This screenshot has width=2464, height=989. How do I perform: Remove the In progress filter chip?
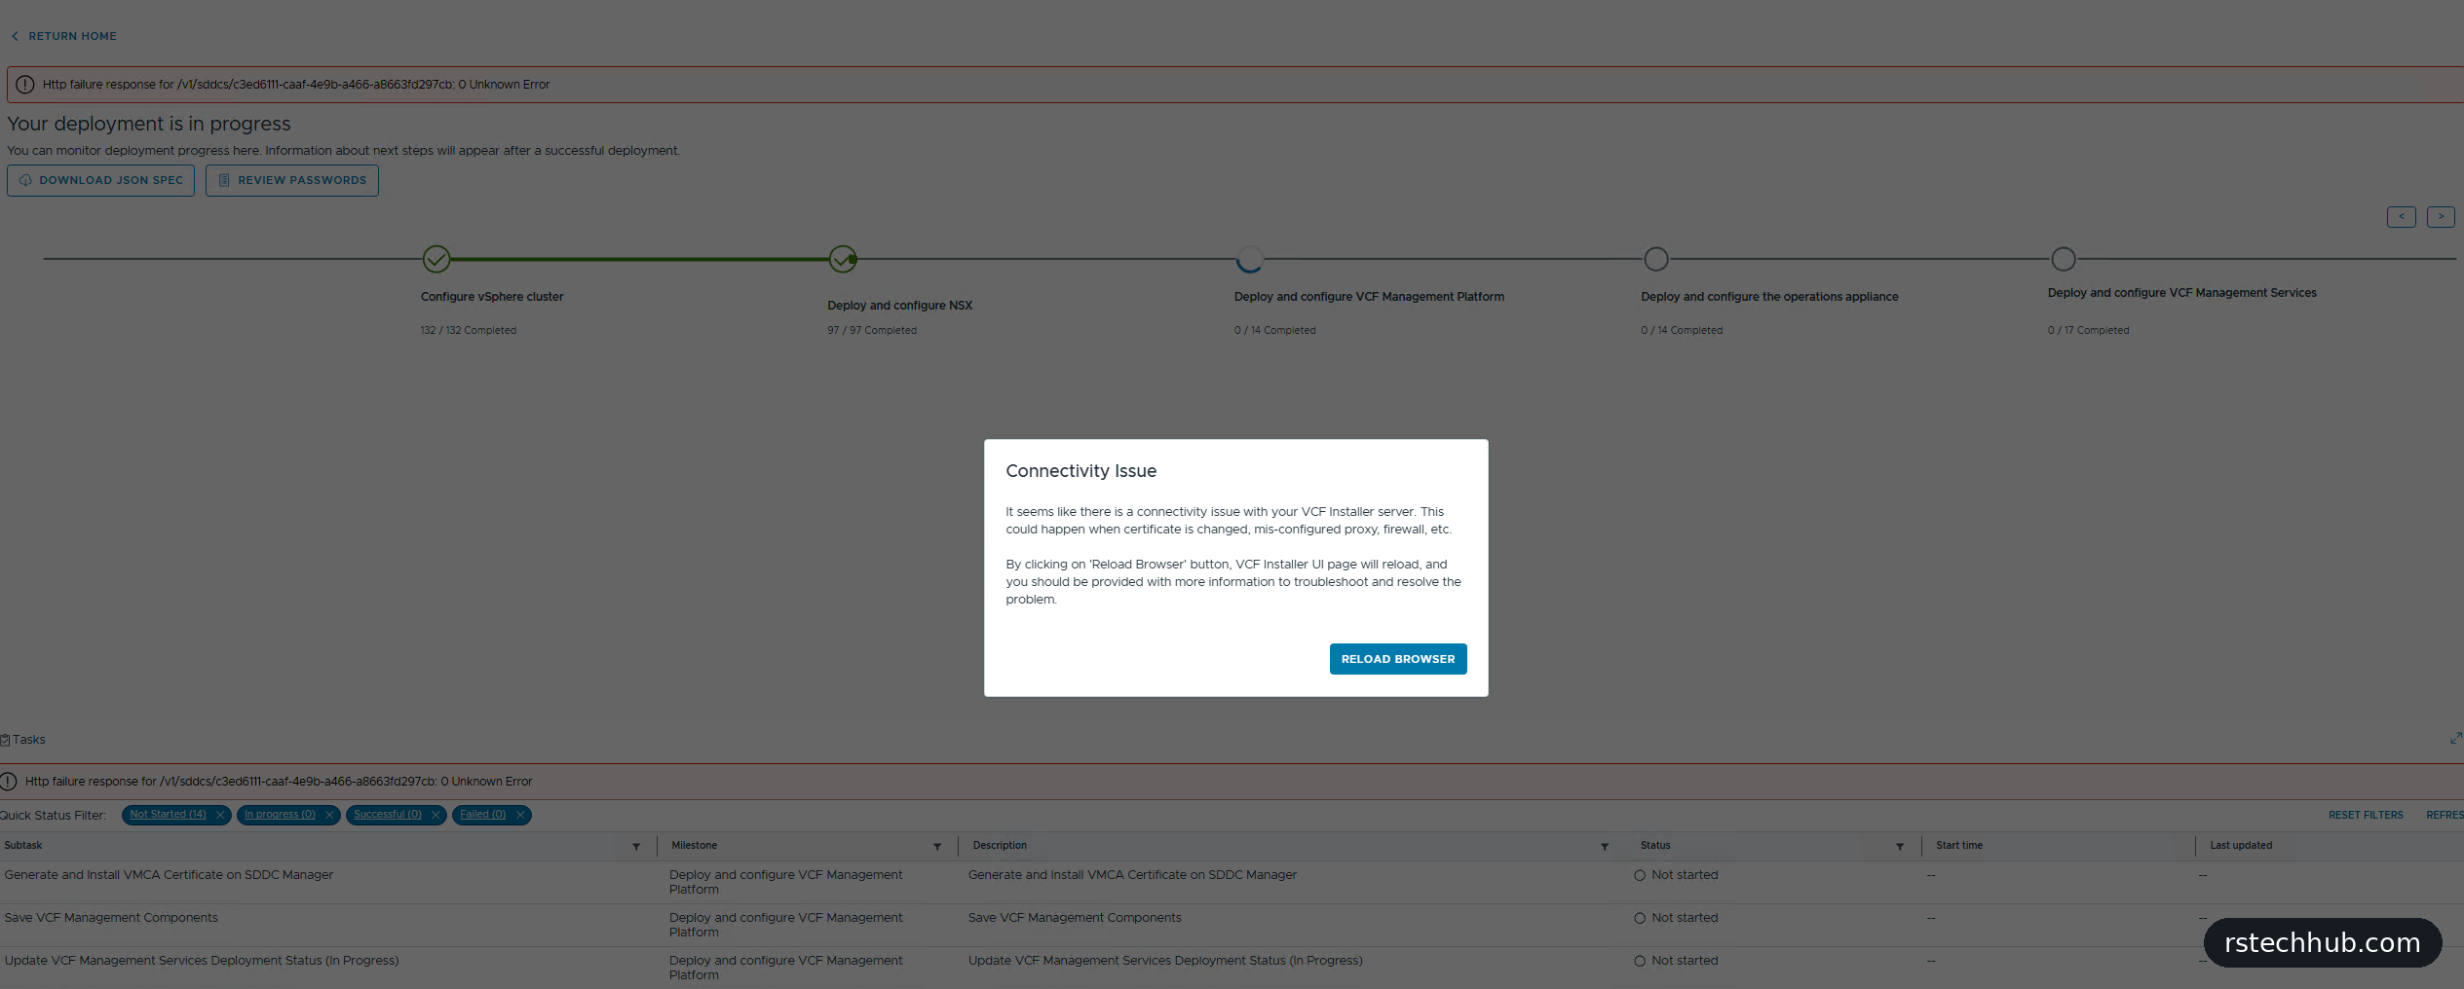click(x=329, y=815)
